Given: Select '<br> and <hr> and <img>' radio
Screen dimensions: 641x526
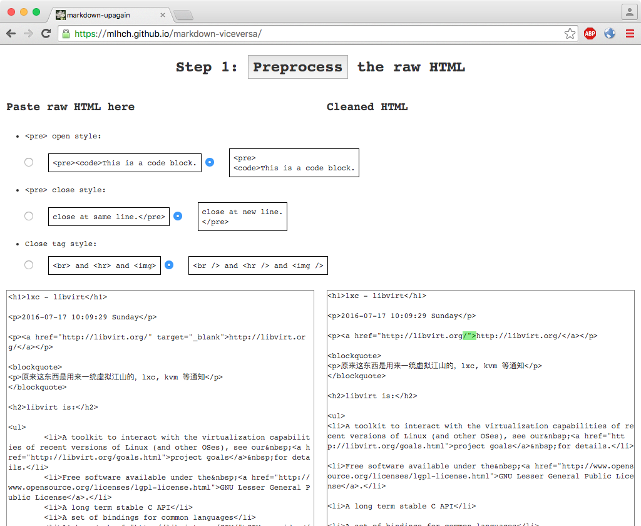Looking at the screenshot, I should (x=29, y=265).
